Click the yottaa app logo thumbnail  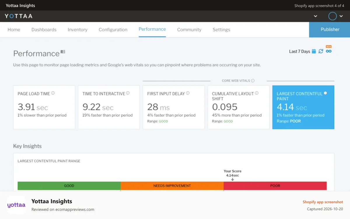(x=16, y=205)
